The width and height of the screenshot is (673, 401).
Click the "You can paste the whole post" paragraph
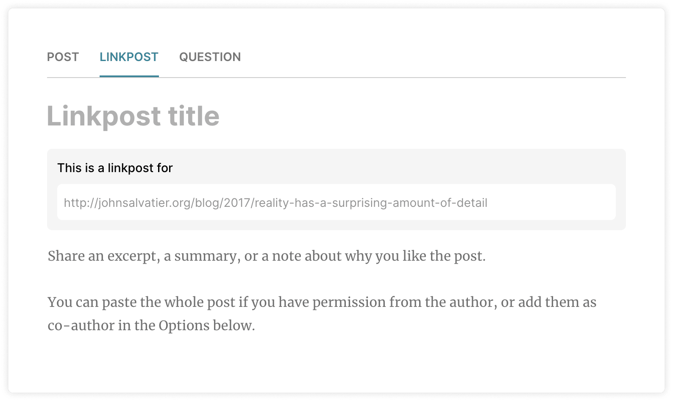click(x=322, y=302)
